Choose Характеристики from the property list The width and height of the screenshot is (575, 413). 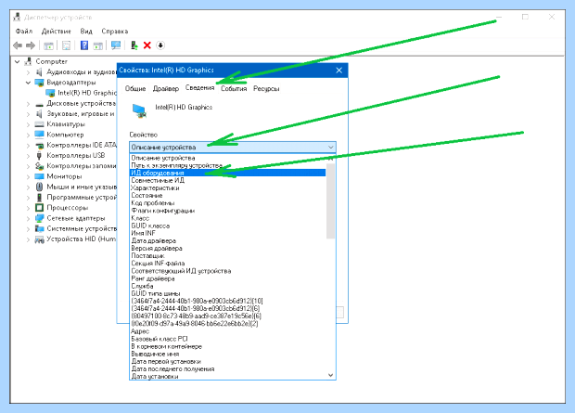[228, 188]
